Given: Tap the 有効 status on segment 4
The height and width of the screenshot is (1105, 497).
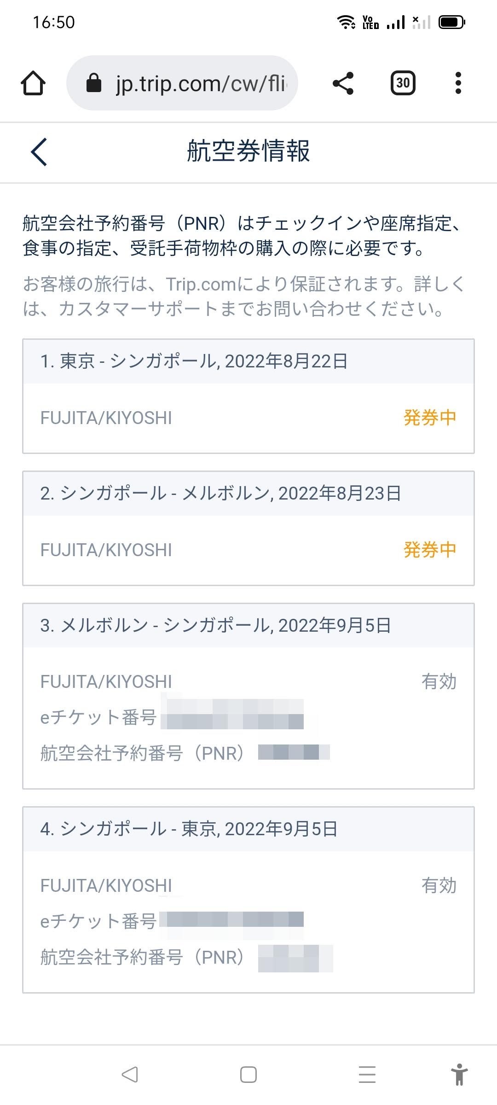Looking at the screenshot, I should 439,886.
